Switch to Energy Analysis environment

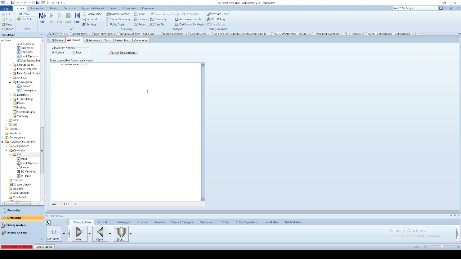pos(22,233)
